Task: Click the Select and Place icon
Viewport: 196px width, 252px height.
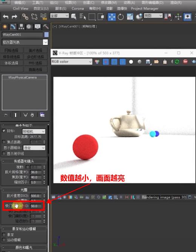Action: tap(139, 17)
